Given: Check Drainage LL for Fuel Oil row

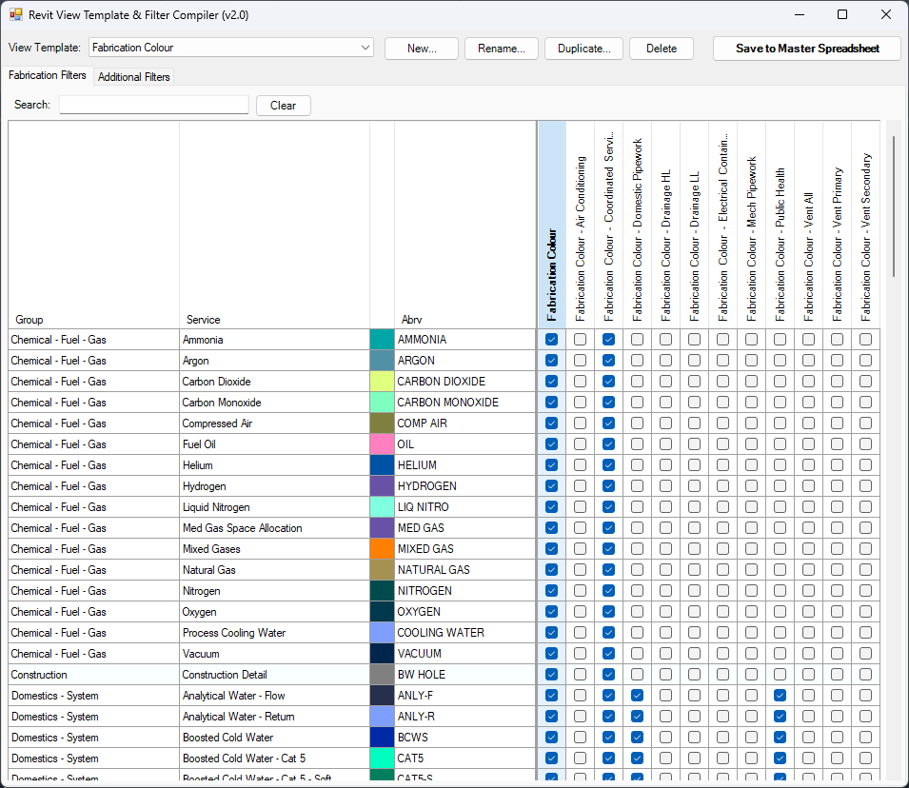Looking at the screenshot, I should point(694,444).
